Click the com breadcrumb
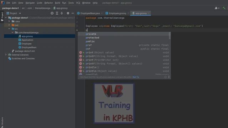The width and height of the screenshot is (228, 128). coord(30,8)
